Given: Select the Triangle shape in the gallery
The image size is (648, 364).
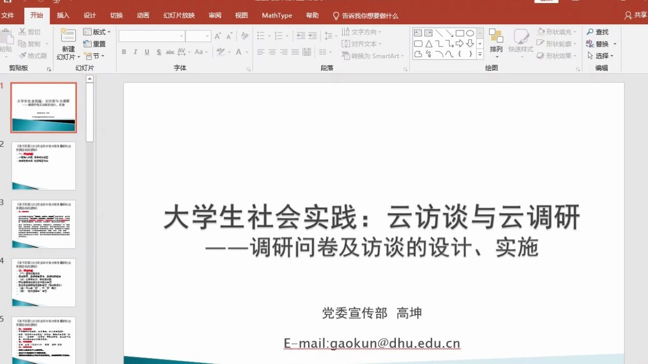Looking at the screenshot, I should pyautogui.click(x=428, y=43).
